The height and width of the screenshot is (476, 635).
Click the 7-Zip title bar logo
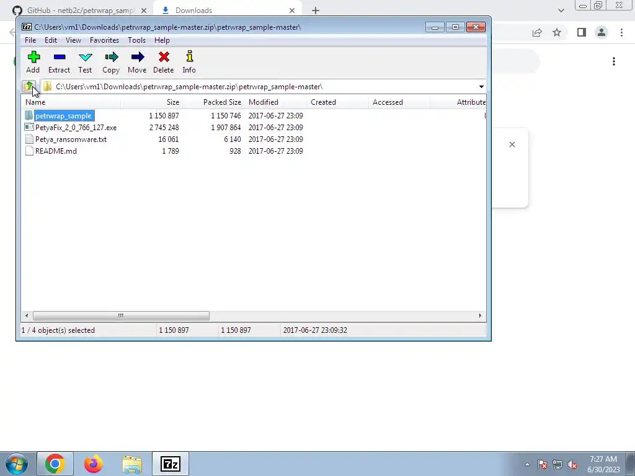27,27
